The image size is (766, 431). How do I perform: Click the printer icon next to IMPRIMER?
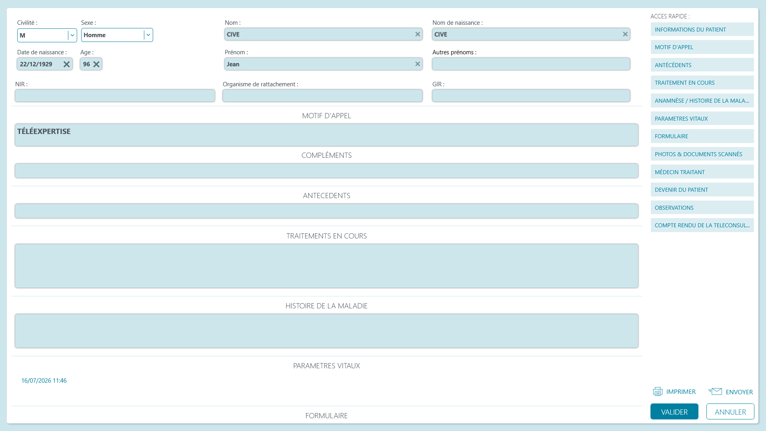pos(657,392)
